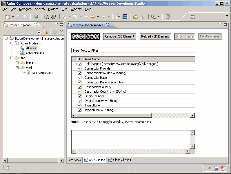This screenshot has height=174, width=231.
Task: Maximize the Project Explorer panel
Action: [x=61, y=24]
